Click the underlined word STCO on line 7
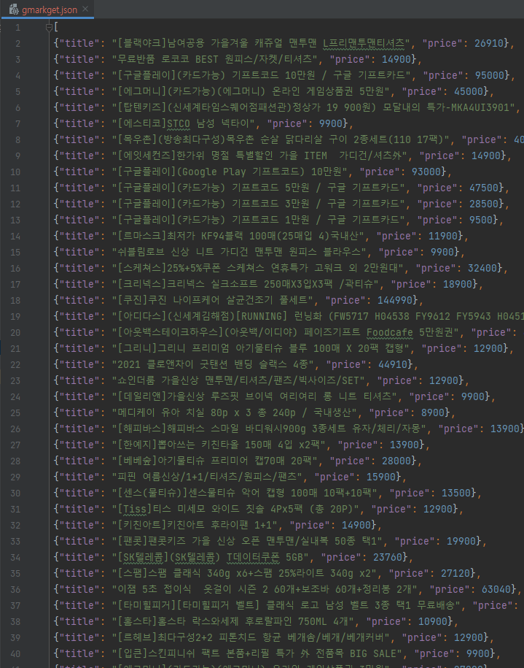The width and height of the screenshot is (524, 668). pos(179,123)
